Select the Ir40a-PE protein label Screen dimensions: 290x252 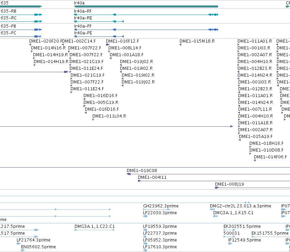pyautogui.click(x=83, y=33)
